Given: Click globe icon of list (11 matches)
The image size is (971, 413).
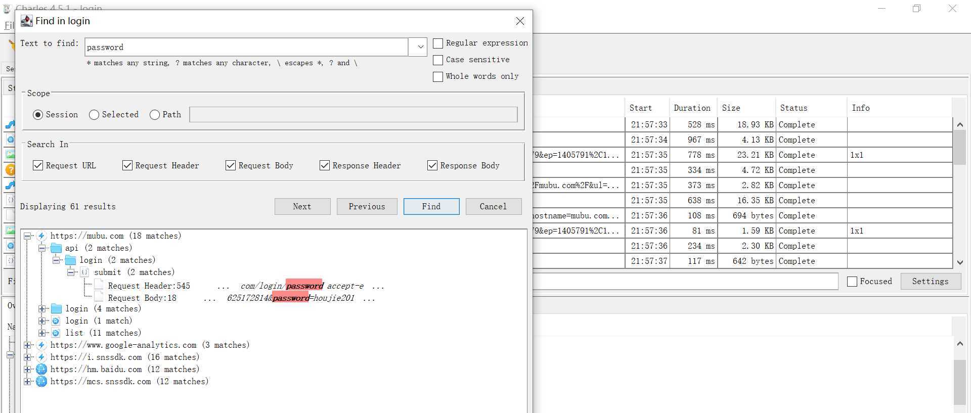Looking at the screenshot, I should tap(56, 333).
